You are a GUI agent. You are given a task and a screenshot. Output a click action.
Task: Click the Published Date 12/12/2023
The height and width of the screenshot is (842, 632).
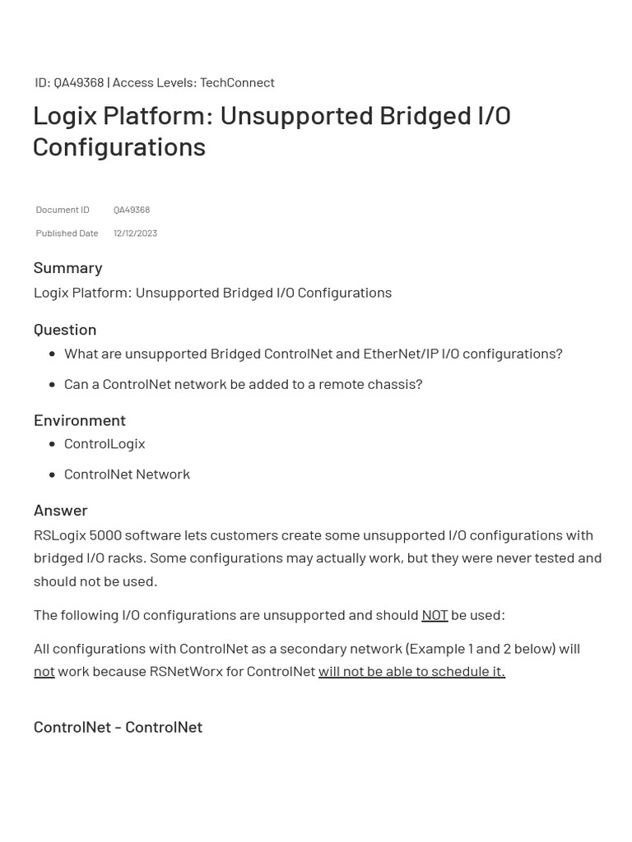[x=136, y=234]
